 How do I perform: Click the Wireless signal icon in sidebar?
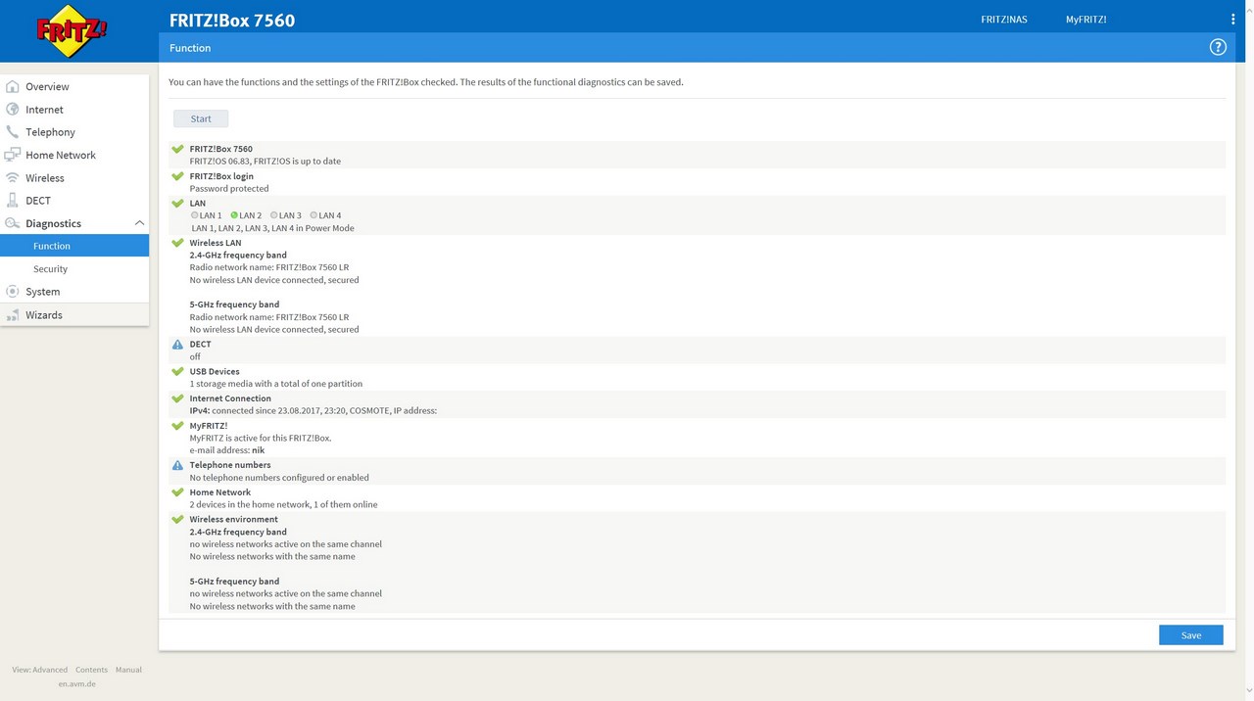click(13, 178)
